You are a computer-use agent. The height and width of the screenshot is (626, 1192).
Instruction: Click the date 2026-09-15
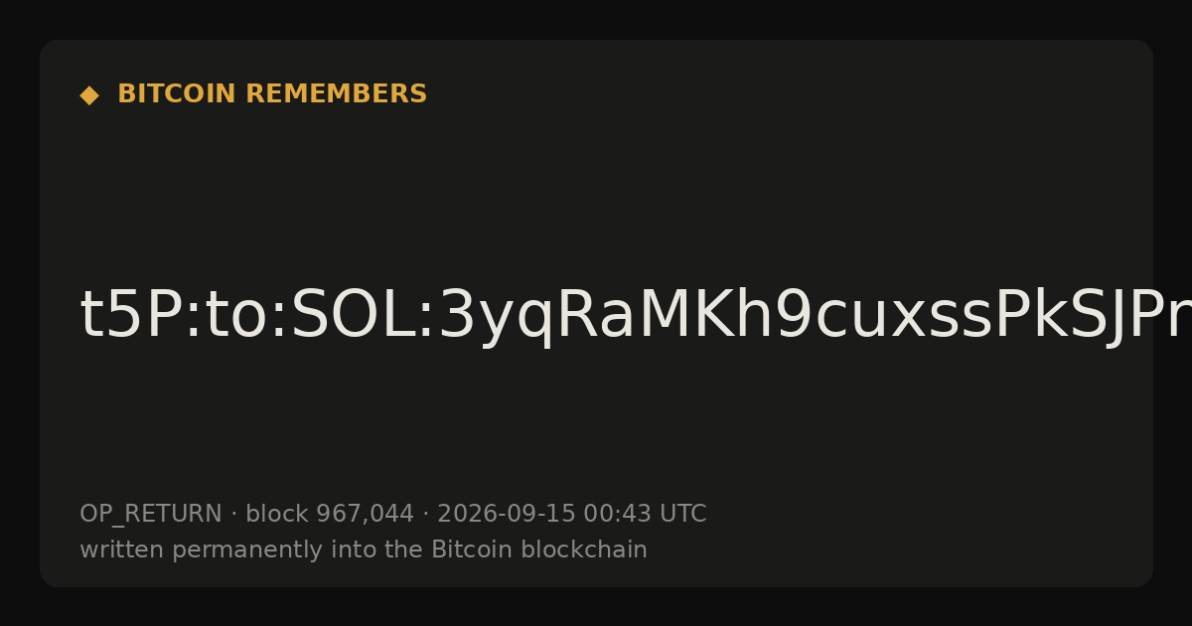(507, 515)
